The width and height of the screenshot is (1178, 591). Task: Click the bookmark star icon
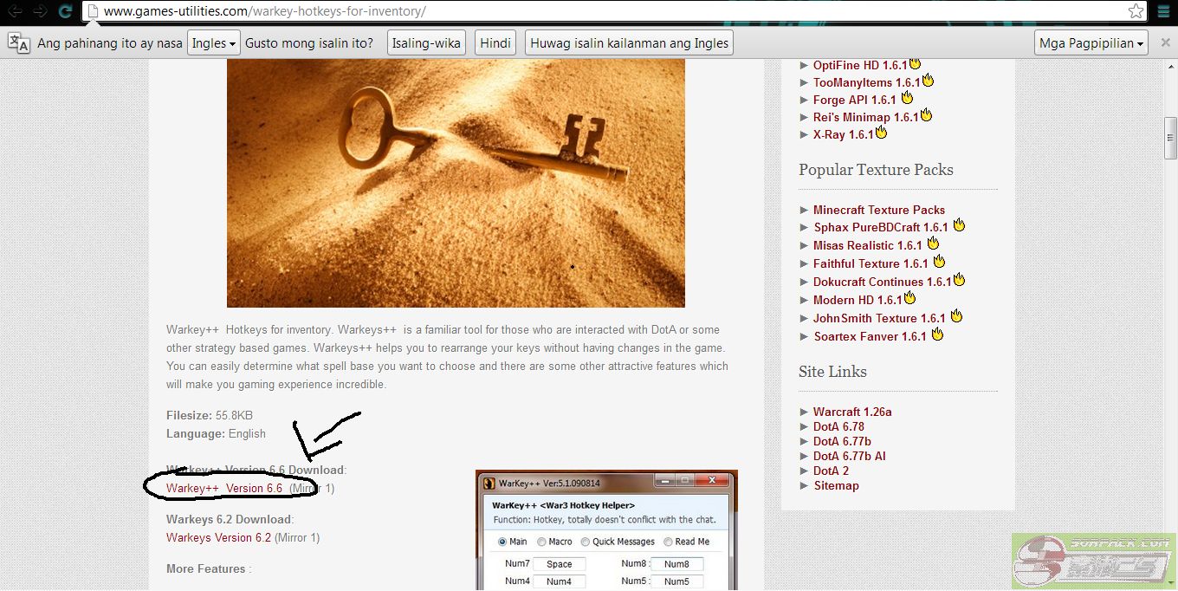1136,11
